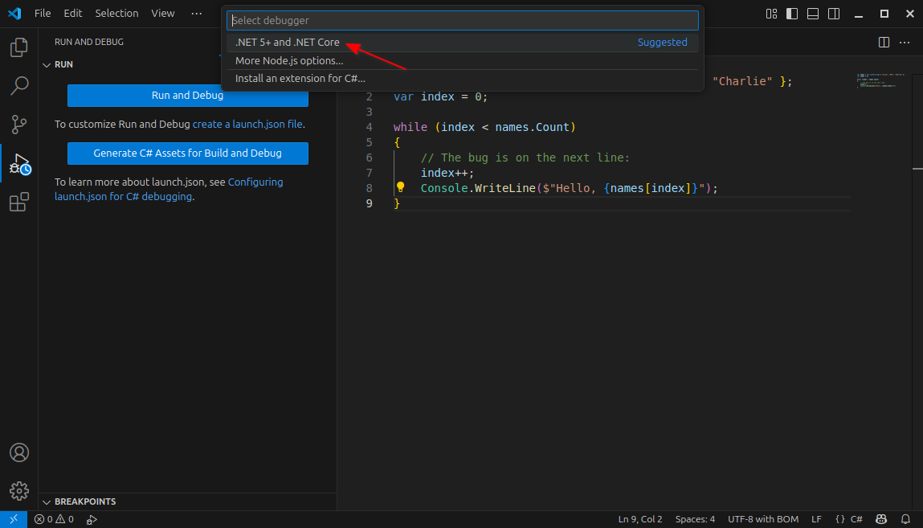The width and height of the screenshot is (923, 528).
Task: Click the Console.WriteLine code line
Action: click(x=570, y=188)
